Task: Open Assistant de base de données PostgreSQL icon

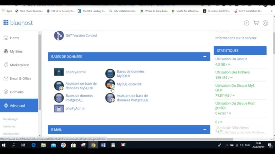Action: pos(110,98)
